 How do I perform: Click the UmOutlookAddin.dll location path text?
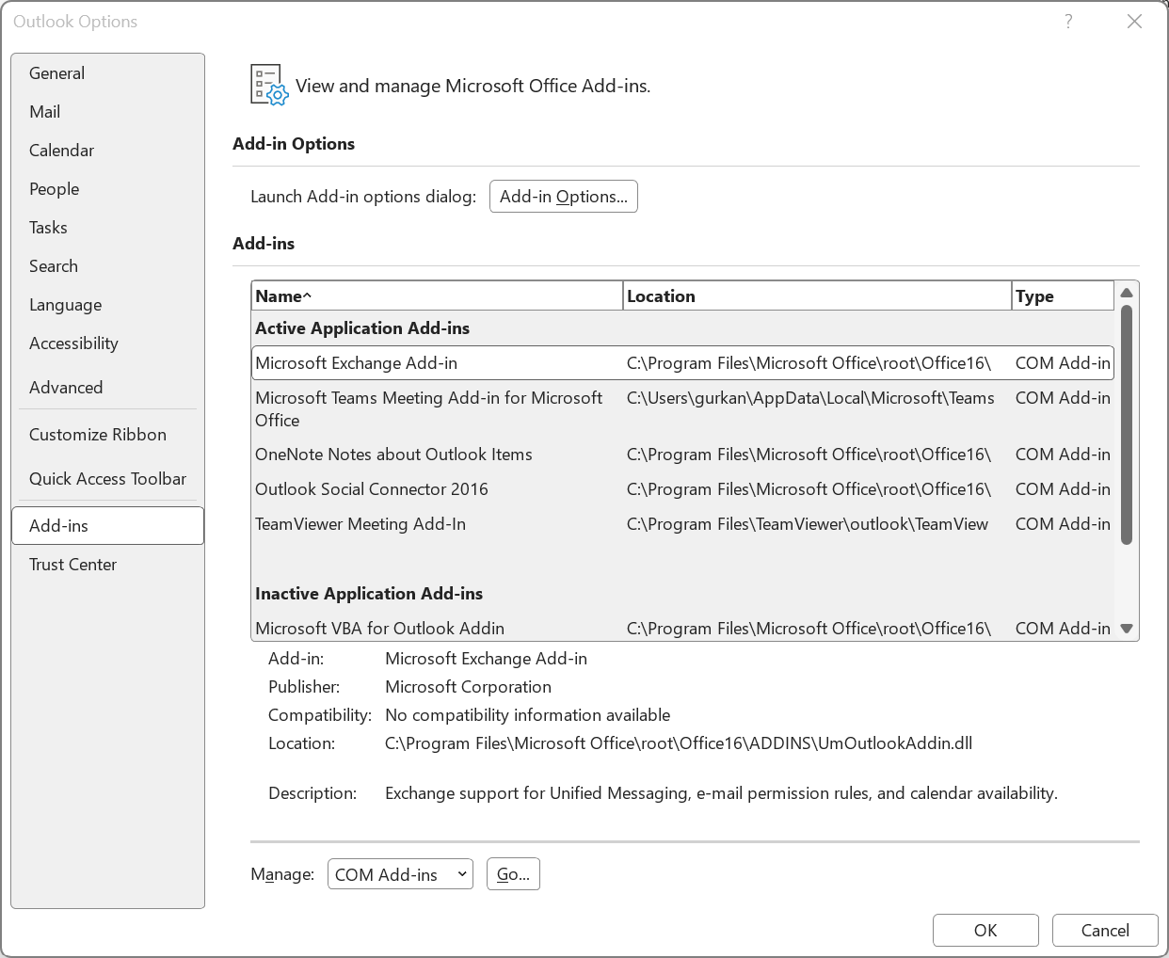point(679,743)
